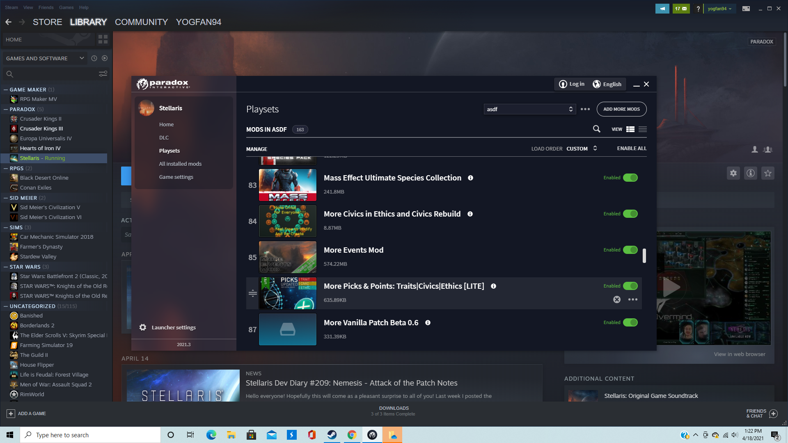Collapse the Sid Meier category
The width and height of the screenshot is (788, 443).
tap(6, 198)
